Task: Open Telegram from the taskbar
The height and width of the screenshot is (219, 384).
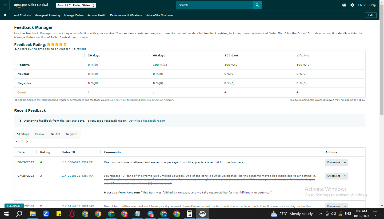Action: point(150,214)
